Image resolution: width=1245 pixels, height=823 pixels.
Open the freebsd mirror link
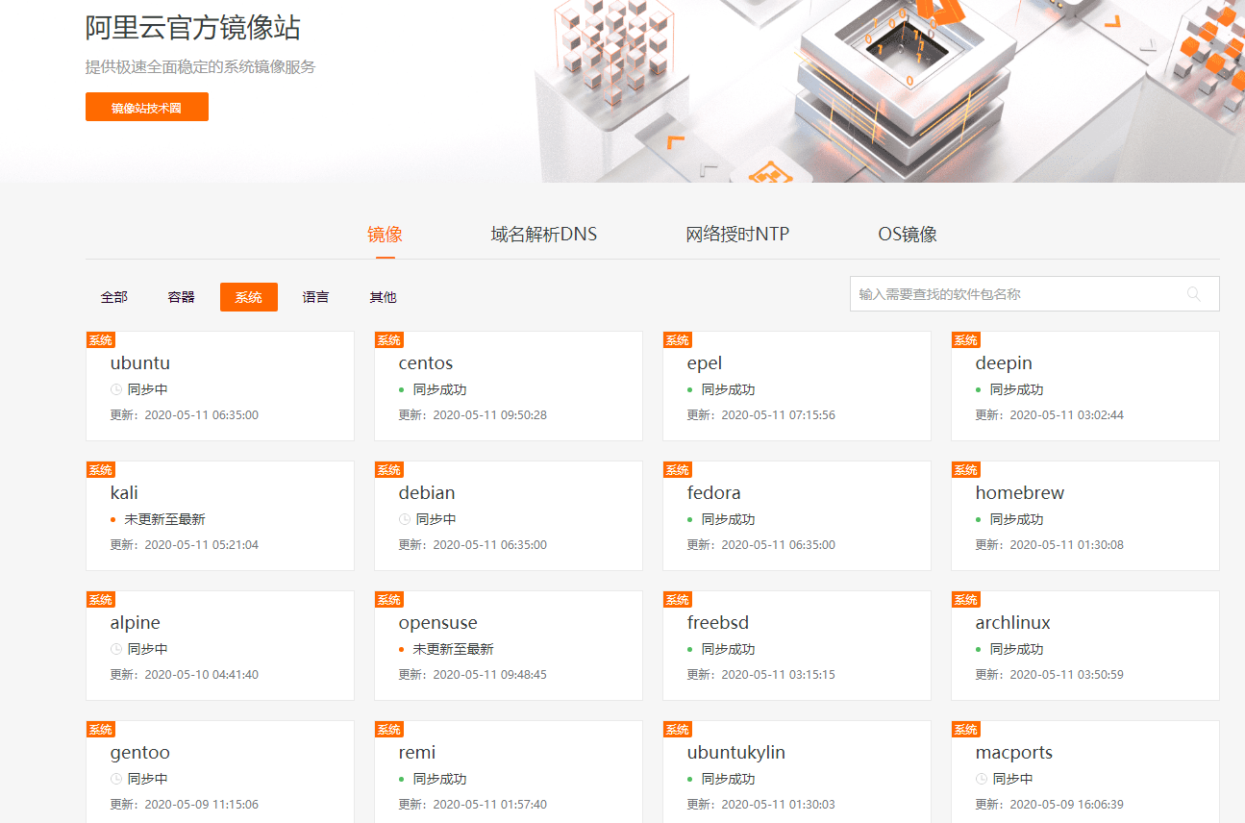[x=718, y=623]
